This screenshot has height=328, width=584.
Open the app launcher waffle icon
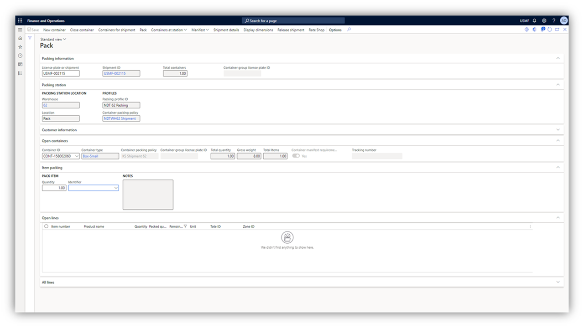coord(20,20)
